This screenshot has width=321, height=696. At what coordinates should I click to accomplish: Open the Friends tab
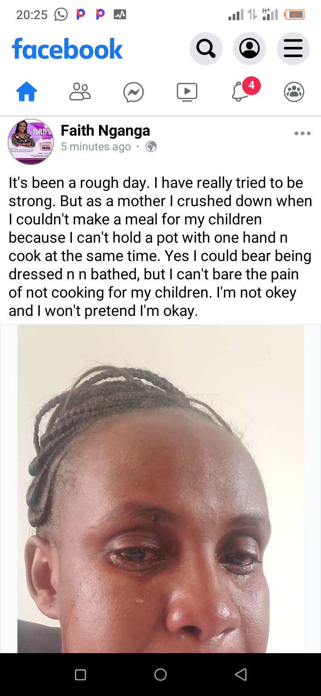click(80, 92)
